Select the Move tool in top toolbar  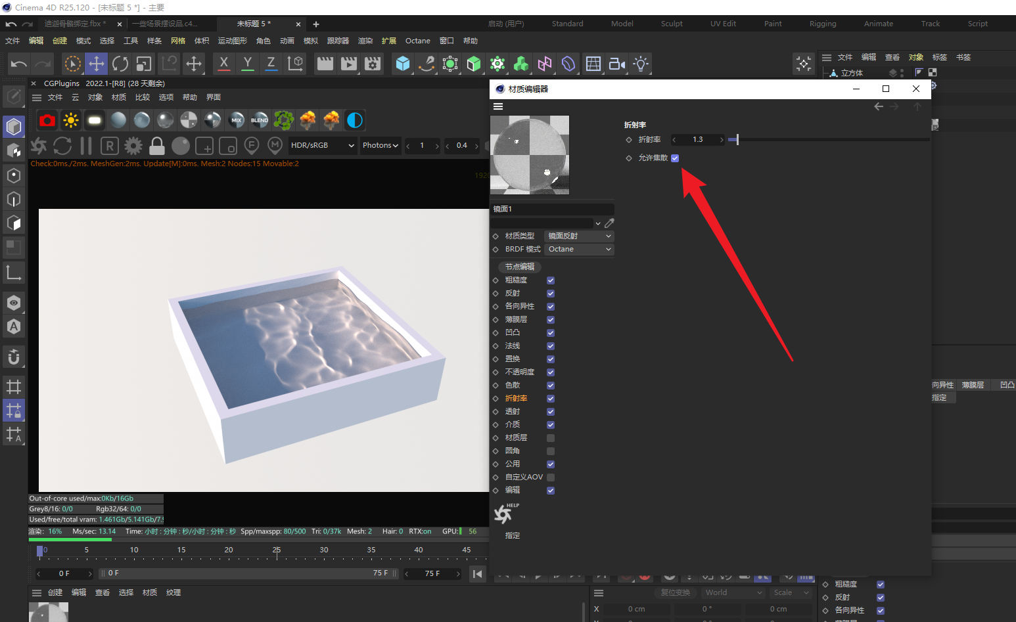[x=97, y=64]
